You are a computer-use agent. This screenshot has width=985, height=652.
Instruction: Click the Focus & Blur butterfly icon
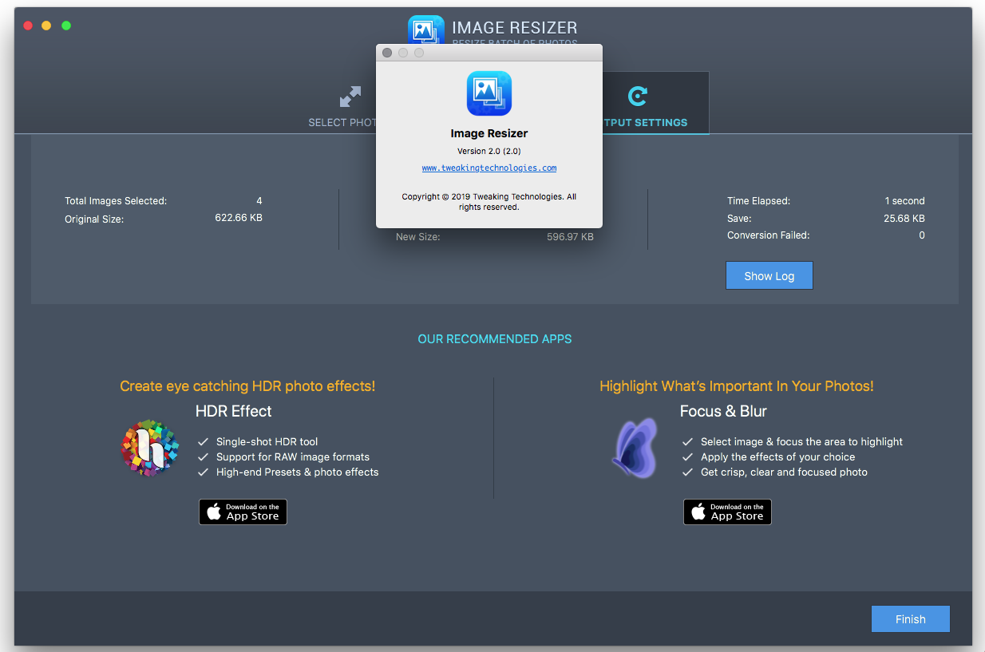pos(635,448)
